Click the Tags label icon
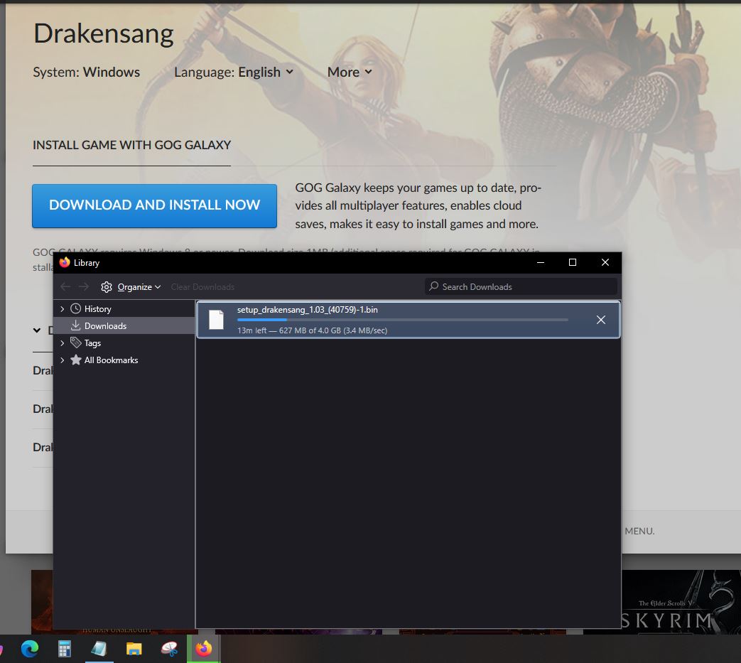This screenshot has width=741, height=663. coord(75,343)
